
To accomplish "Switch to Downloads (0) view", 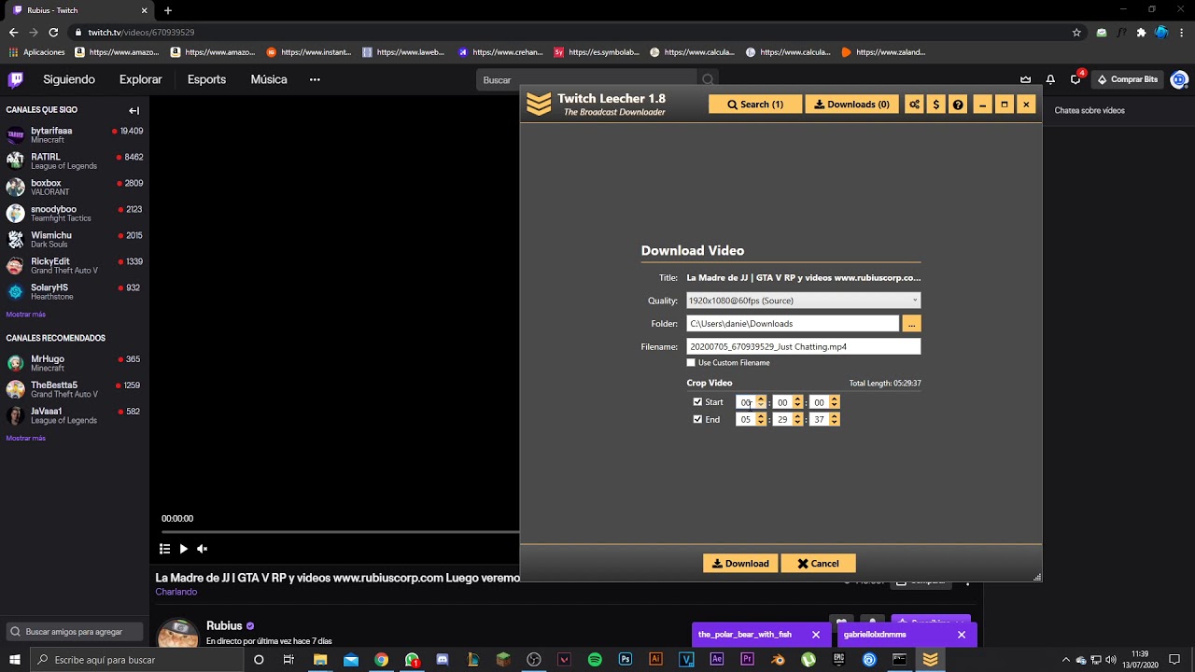I will click(851, 105).
